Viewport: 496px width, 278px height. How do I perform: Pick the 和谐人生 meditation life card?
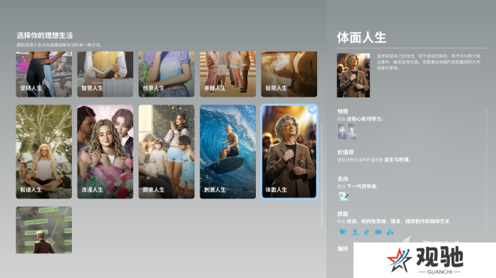pyautogui.click(x=44, y=151)
